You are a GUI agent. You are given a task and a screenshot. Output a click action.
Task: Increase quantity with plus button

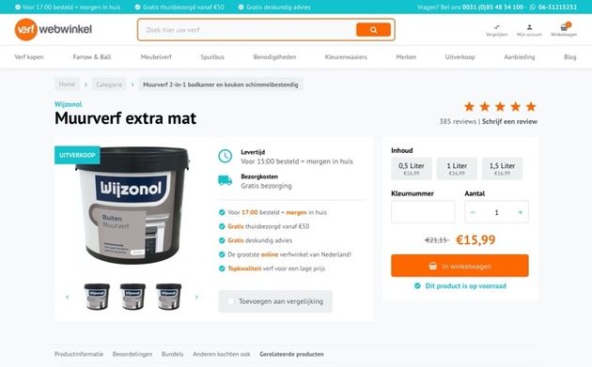click(x=521, y=212)
